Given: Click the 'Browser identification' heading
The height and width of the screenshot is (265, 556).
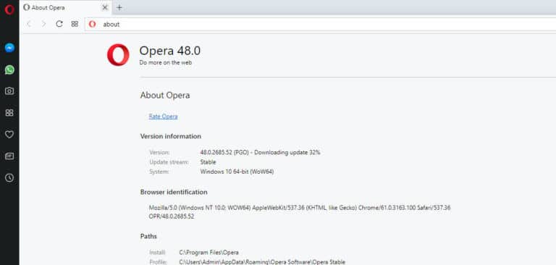Looking at the screenshot, I should click(174, 192).
